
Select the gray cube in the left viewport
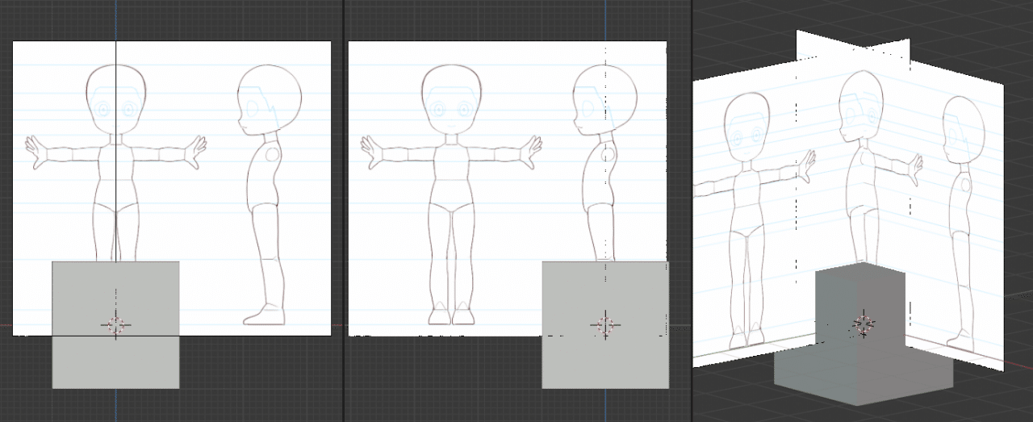115,325
